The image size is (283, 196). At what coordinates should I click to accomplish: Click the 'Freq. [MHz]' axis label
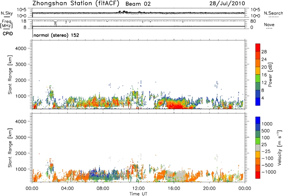7,24
